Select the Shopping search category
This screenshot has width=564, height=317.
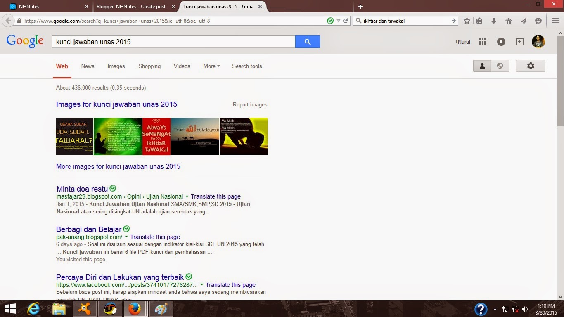tap(149, 66)
